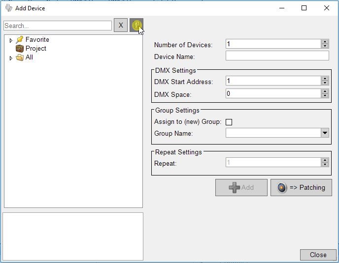The image size is (339, 263).
Task: Click the Add Device window title icon
Action: coord(8,8)
